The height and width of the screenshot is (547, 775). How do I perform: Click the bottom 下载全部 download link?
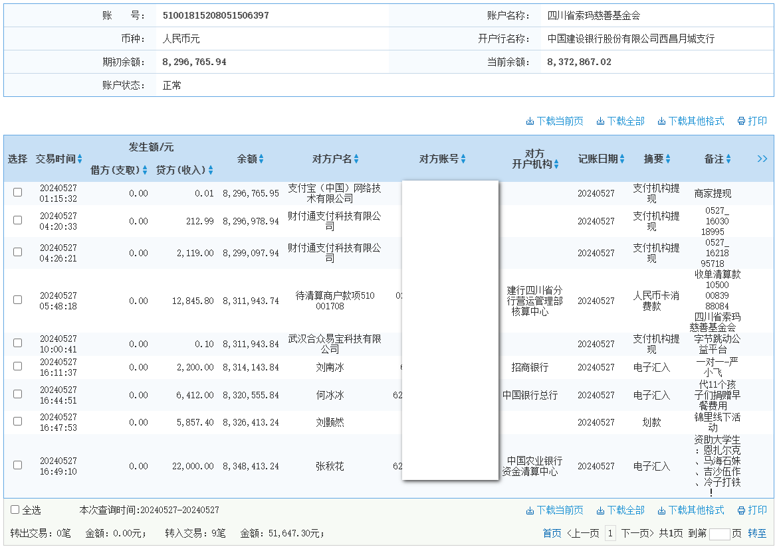pos(620,510)
